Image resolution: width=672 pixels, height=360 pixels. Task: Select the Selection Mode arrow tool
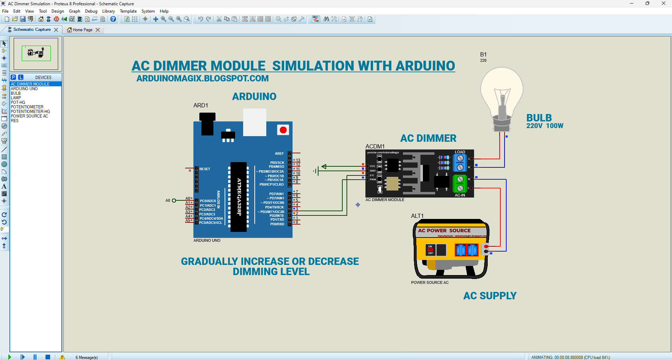click(4, 44)
